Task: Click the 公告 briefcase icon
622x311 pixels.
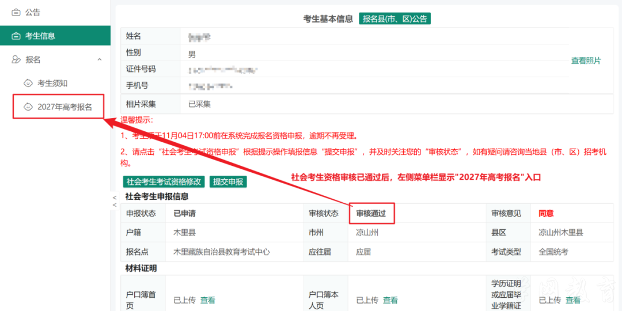Action: 16,13
